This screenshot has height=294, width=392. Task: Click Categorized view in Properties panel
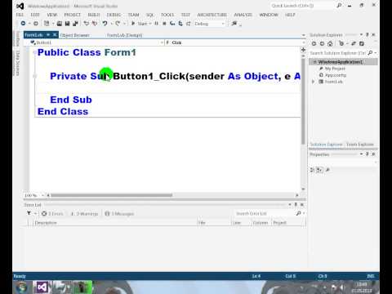(312, 170)
